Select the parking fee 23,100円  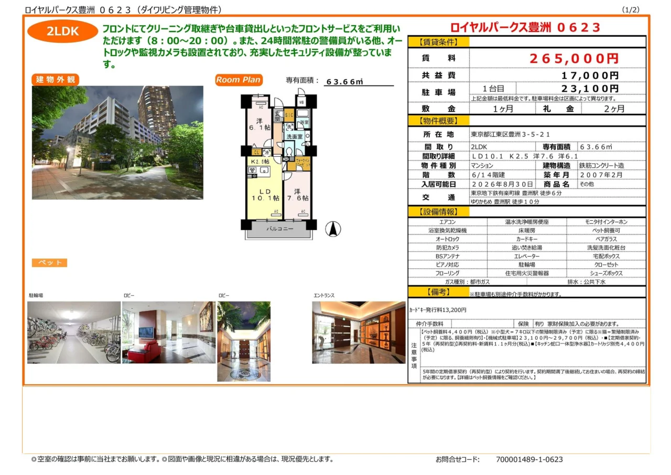click(x=590, y=89)
